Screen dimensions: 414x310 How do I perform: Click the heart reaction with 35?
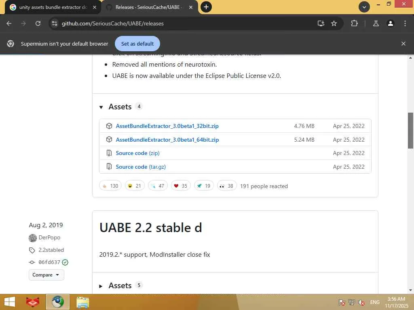click(x=181, y=186)
